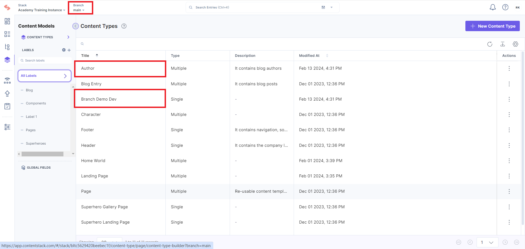Open actions menu for Header row
This screenshot has height=249, width=525.
click(x=509, y=145)
